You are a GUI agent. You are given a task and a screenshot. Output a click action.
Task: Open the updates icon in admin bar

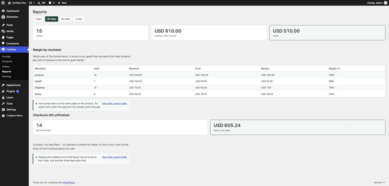coord(31,3)
